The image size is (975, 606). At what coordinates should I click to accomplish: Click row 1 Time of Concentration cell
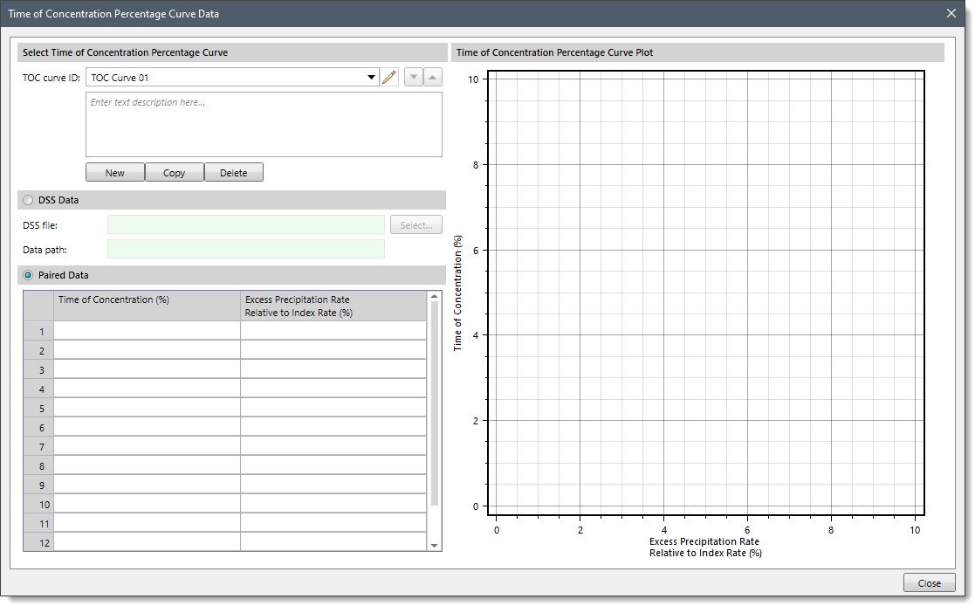click(147, 331)
